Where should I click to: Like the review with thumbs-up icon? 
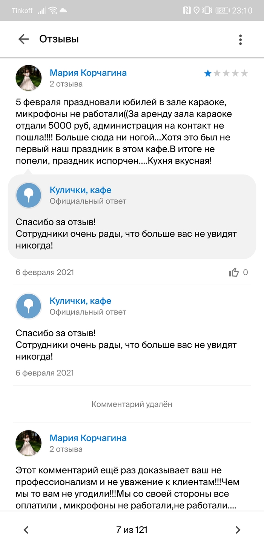(234, 272)
